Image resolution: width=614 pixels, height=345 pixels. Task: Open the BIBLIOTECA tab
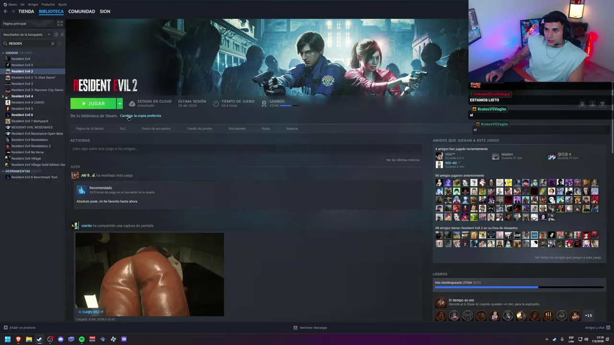[51, 11]
